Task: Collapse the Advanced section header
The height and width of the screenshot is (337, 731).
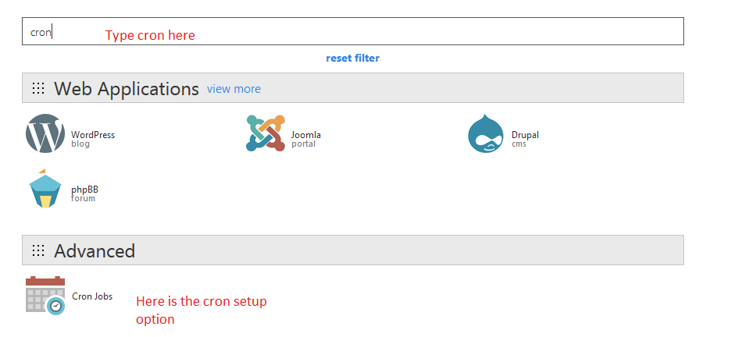Action: 94,251
